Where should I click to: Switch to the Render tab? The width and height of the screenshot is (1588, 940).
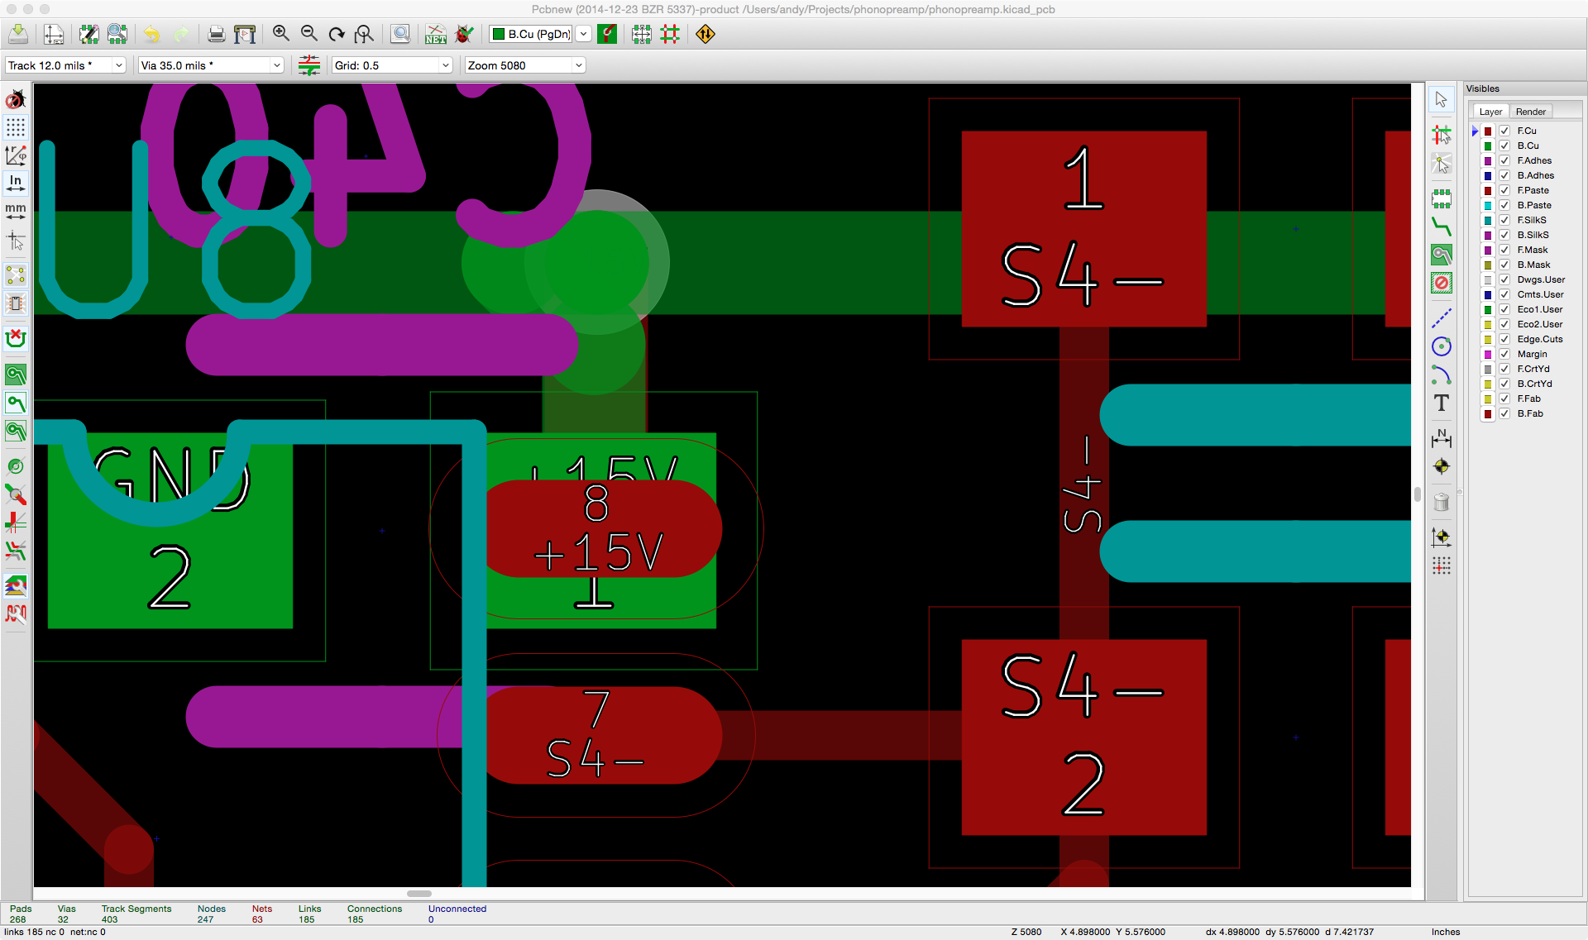coord(1530,112)
